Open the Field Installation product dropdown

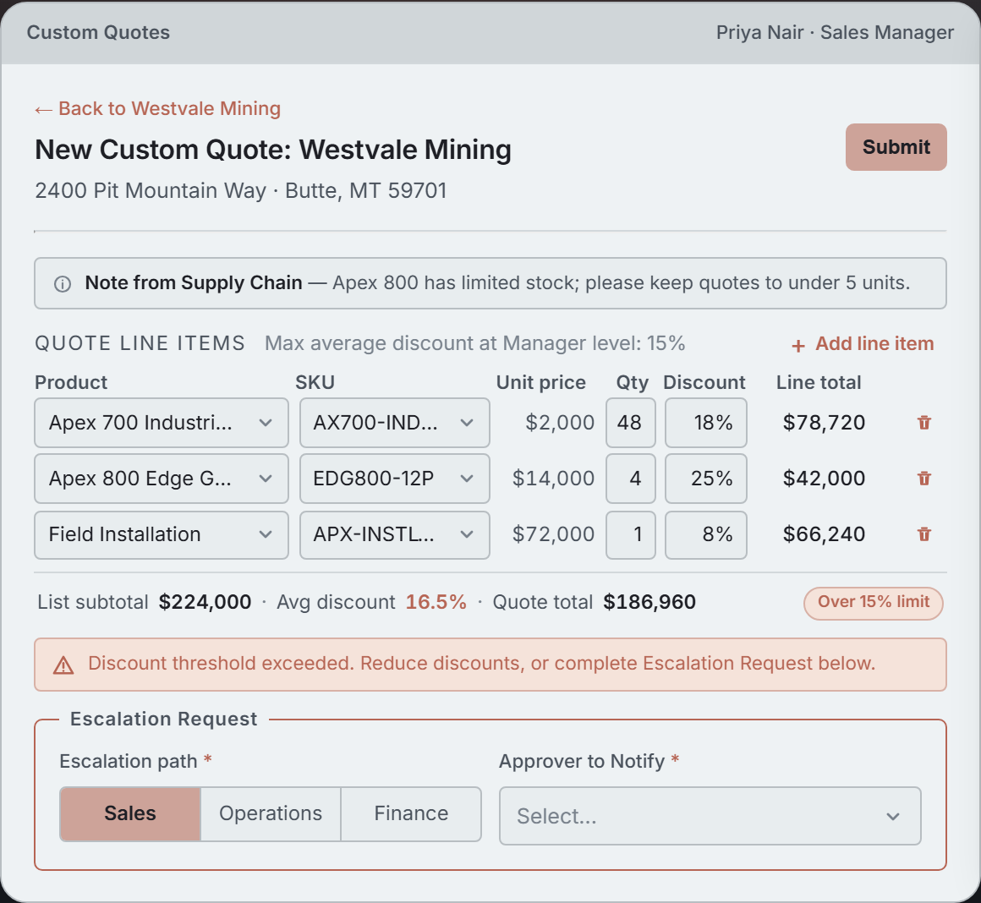tap(162, 534)
